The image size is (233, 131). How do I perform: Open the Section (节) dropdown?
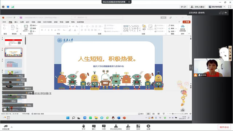(33, 31)
